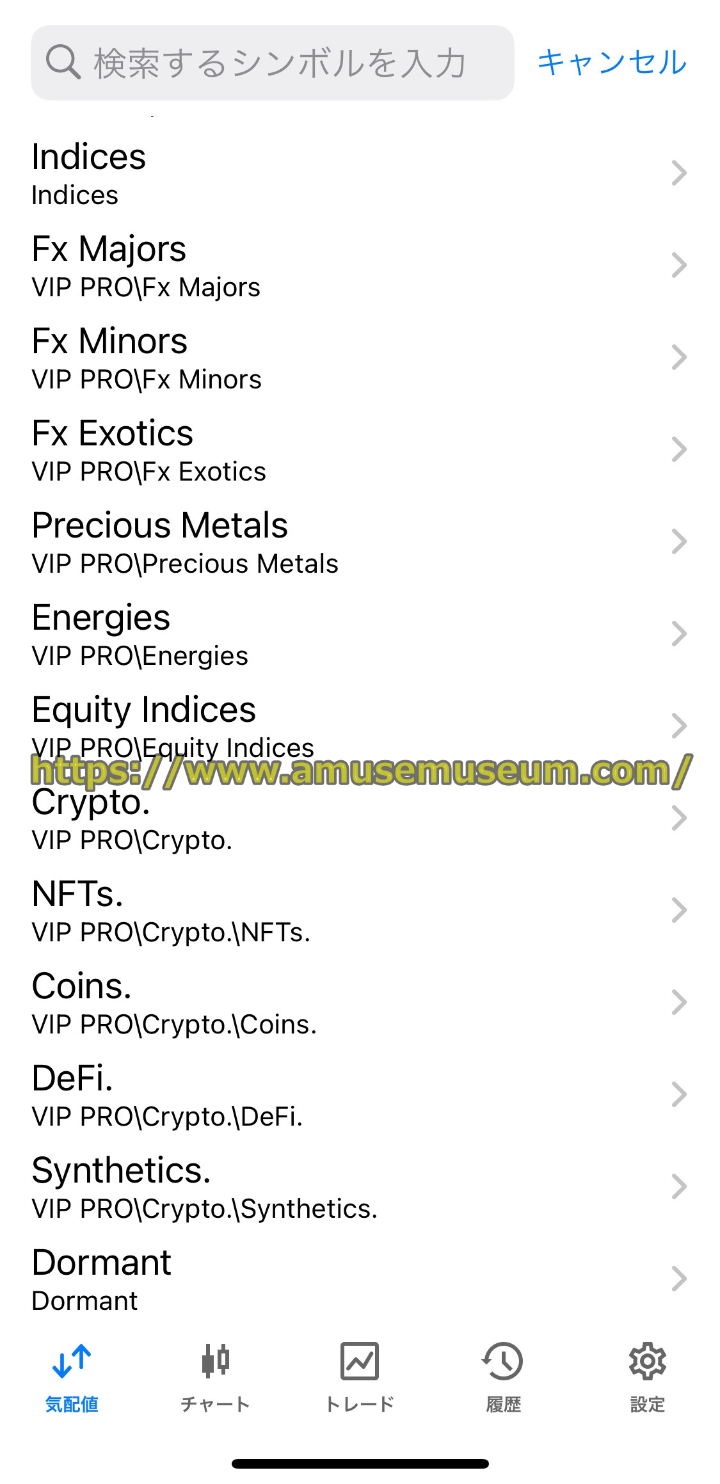Expand the Fx Majors chevron

[x=679, y=266]
